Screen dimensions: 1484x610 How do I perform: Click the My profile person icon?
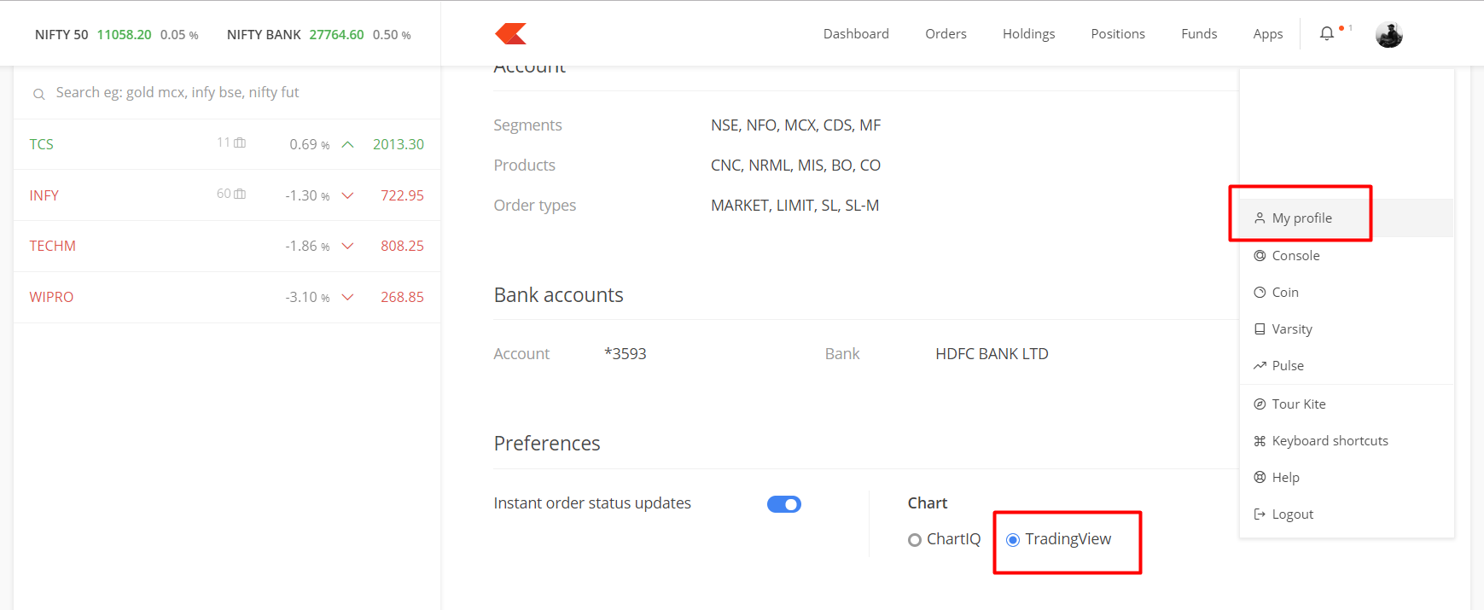tap(1260, 218)
